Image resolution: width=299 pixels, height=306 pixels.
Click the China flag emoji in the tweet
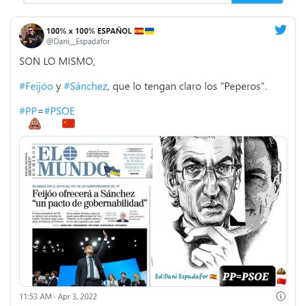tap(69, 123)
